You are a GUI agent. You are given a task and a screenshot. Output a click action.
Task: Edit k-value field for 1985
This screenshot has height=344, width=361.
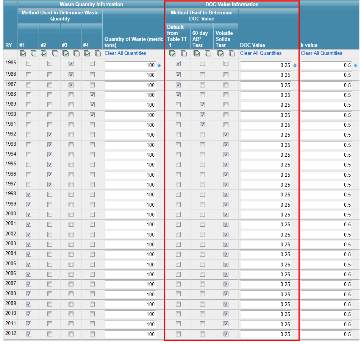pos(326,65)
